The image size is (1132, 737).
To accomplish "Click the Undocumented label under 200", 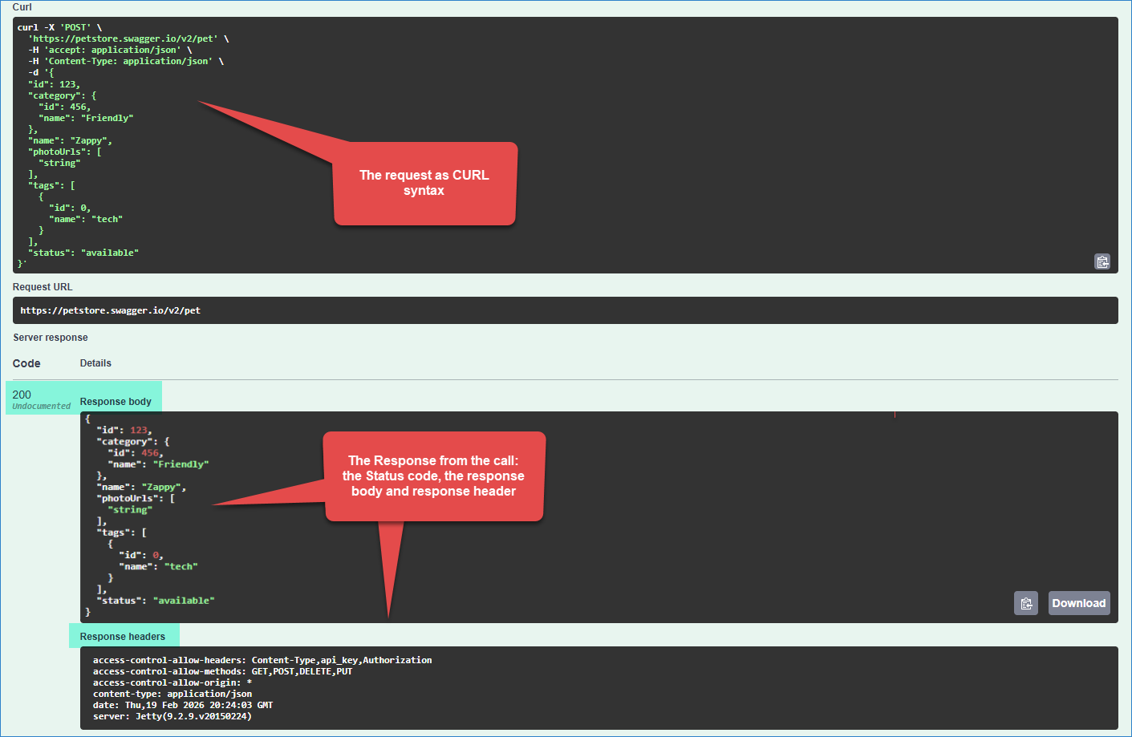I will pyautogui.click(x=42, y=407).
